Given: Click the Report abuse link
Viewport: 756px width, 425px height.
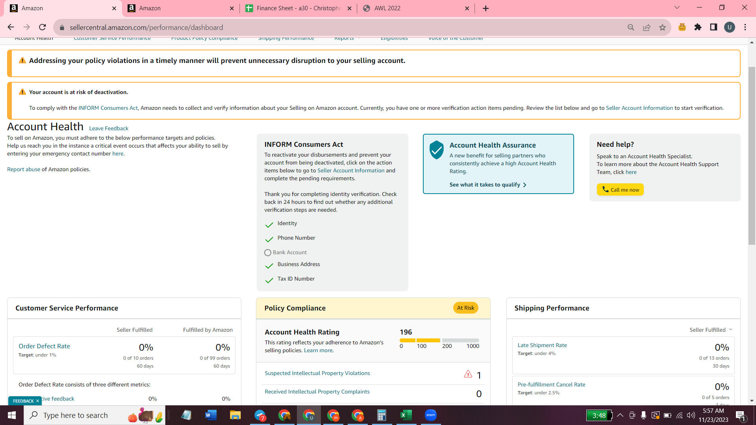Looking at the screenshot, I should coord(24,169).
